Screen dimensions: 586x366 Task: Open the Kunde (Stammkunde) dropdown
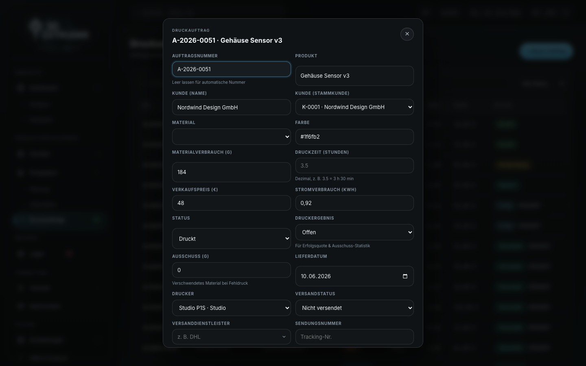[354, 107]
